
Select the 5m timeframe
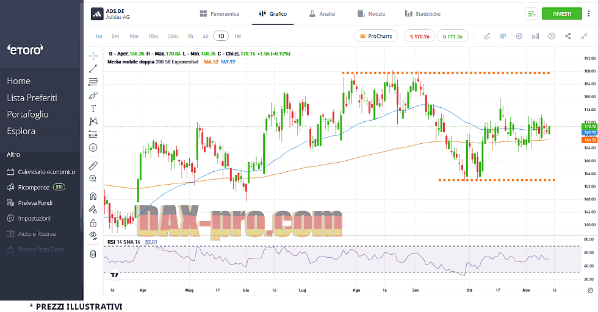[x=115, y=36]
